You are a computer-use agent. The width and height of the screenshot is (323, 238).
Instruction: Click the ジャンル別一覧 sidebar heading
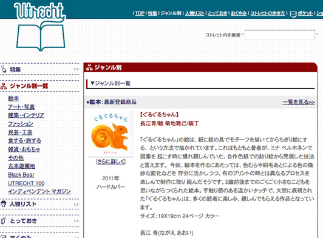29,86
